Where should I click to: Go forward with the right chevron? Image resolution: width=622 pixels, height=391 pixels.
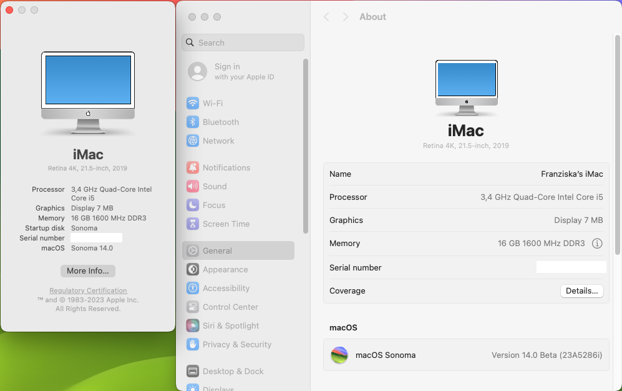click(x=345, y=17)
